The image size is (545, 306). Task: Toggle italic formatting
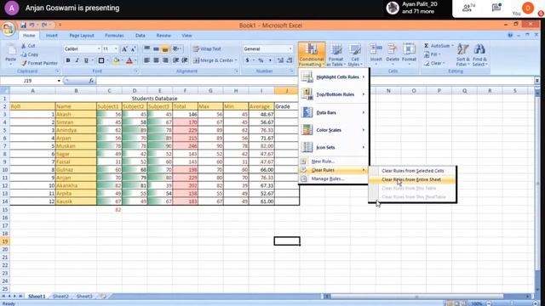click(x=77, y=60)
